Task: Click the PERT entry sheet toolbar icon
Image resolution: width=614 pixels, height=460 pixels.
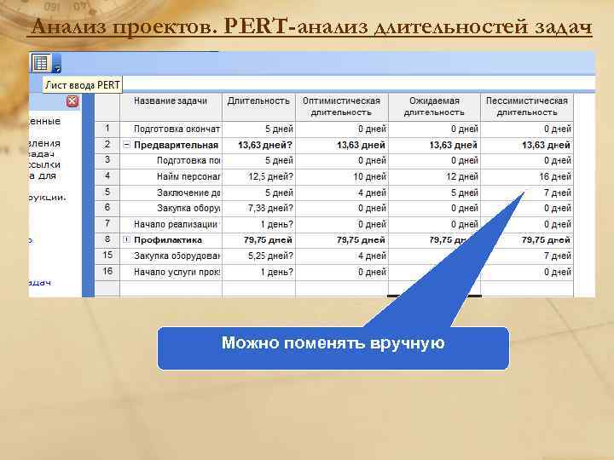Action: coord(41,63)
